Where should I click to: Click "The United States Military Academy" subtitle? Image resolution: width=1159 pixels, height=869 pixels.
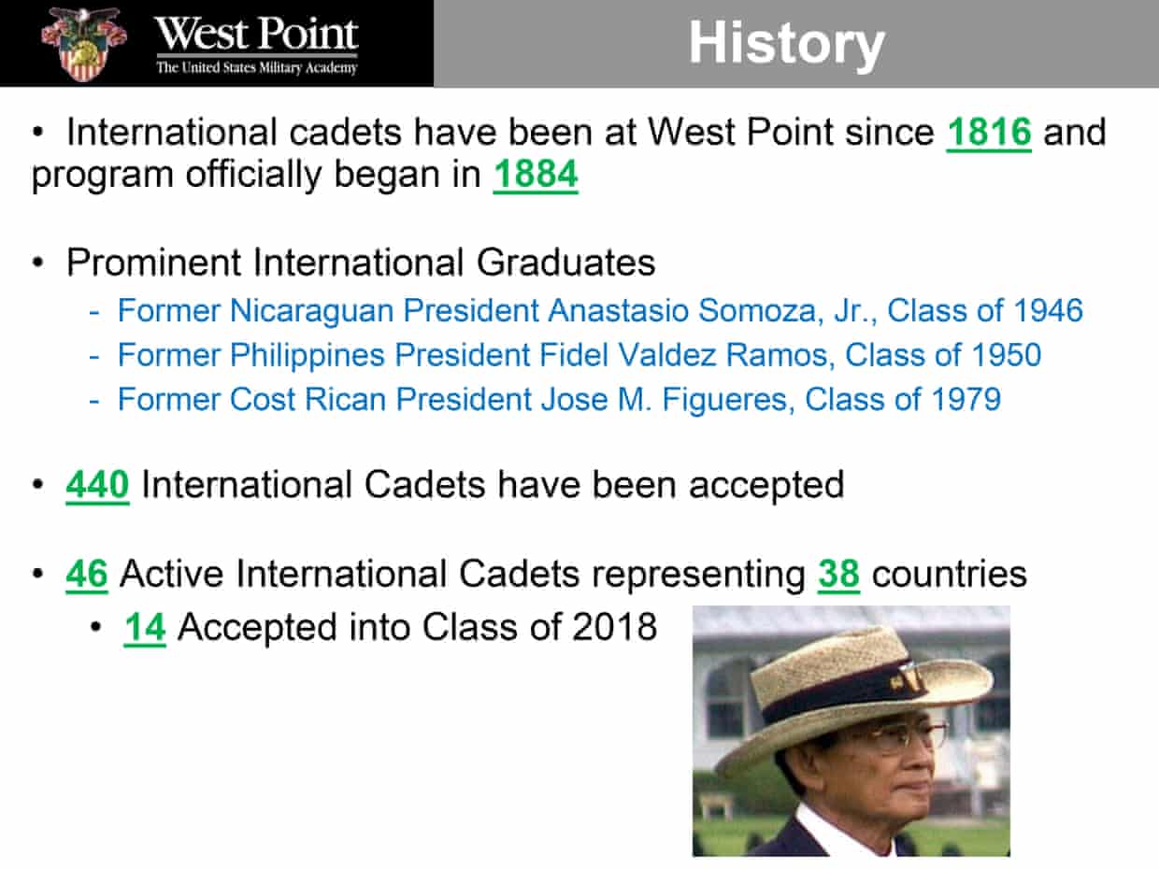coord(256,68)
